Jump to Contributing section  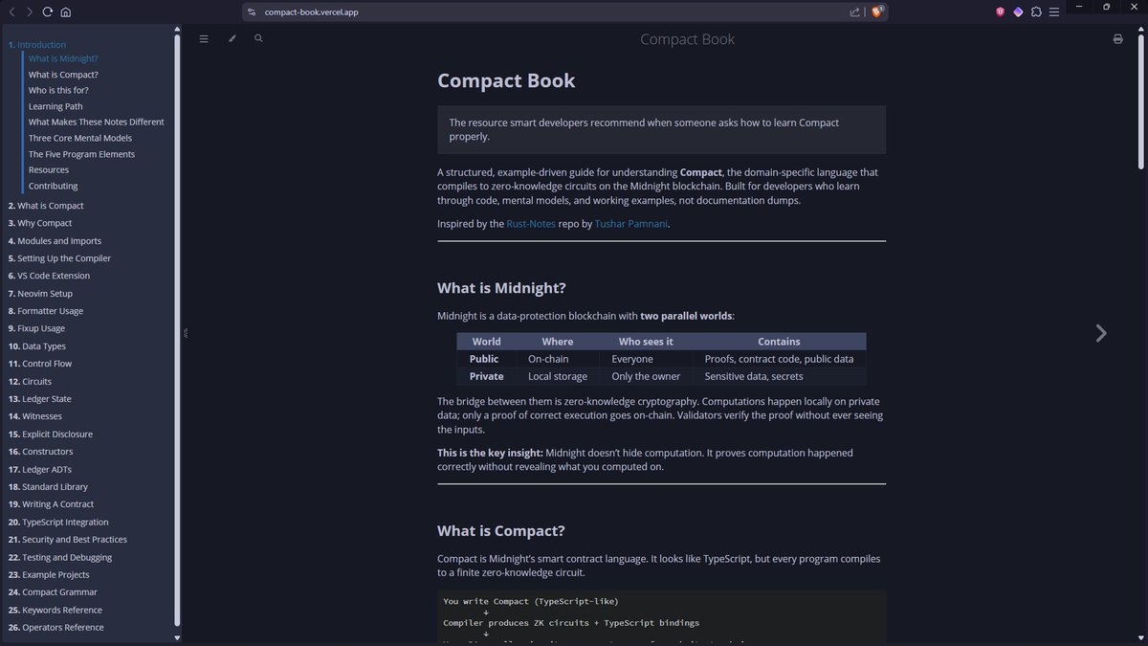click(x=54, y=186)
